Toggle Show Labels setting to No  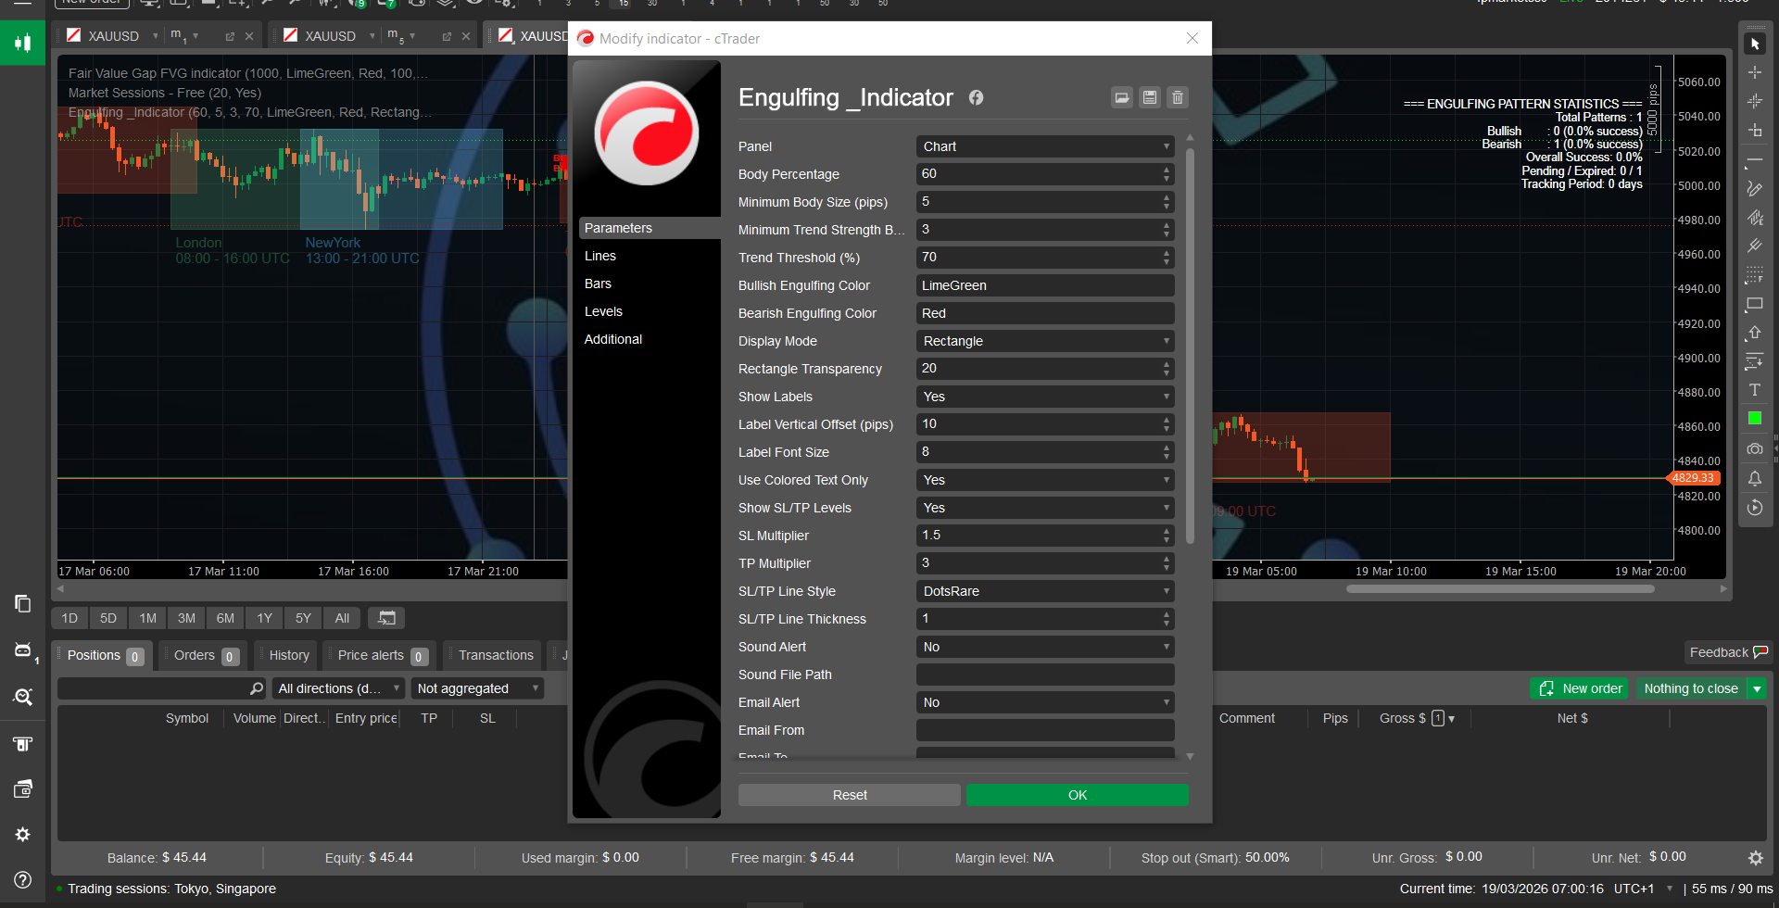point(1044,396)
